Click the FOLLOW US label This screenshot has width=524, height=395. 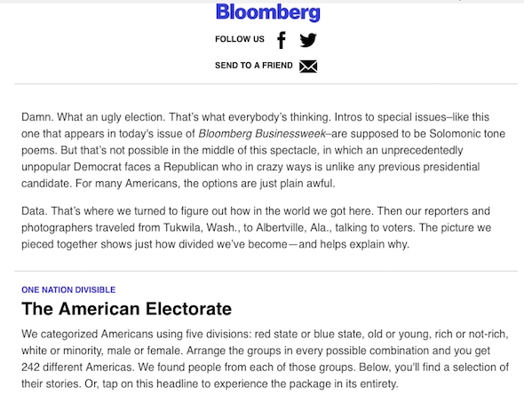click(240, 39)
